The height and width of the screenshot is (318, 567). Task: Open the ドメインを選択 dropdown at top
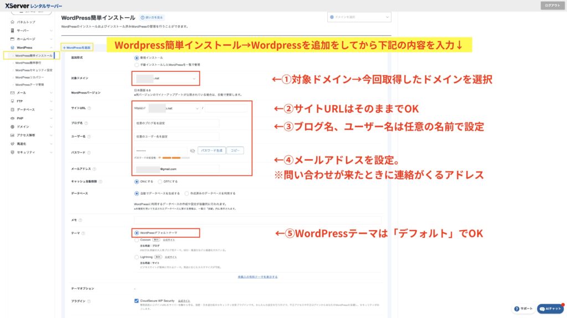tap(362, 17)
